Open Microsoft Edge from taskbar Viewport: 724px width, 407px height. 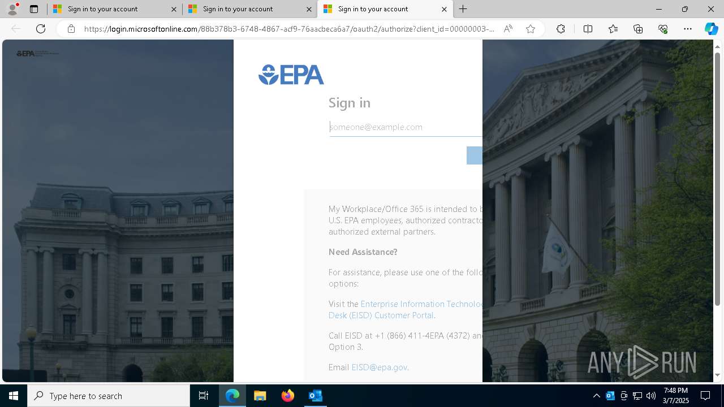point(232,396)
